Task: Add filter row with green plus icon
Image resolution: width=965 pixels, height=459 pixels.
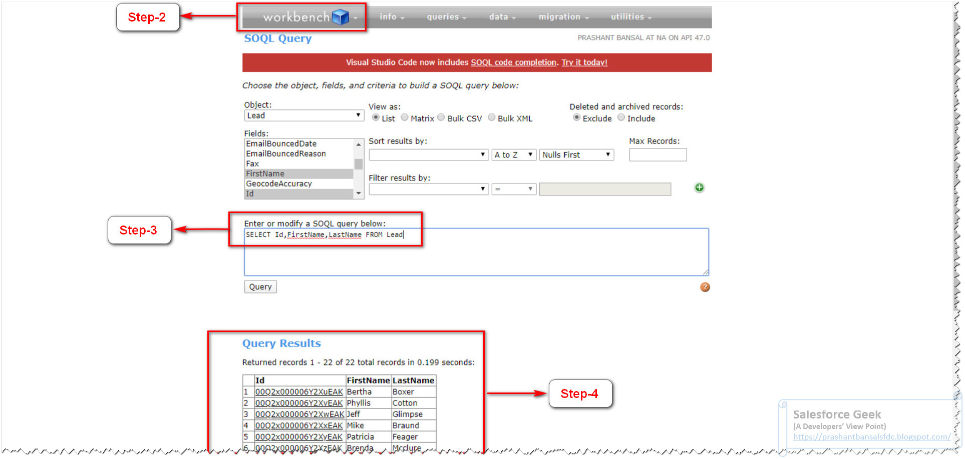Action: pos(700,187)
